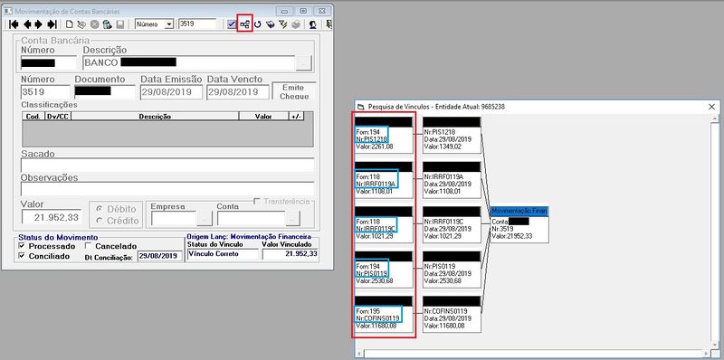Click the blue checkmark toolbar icon
The width and height of the screenshot is (724, 360).
[232, 24]
